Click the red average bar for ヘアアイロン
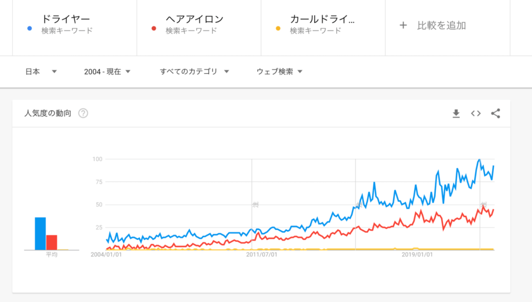 click(x=51, y=242)
